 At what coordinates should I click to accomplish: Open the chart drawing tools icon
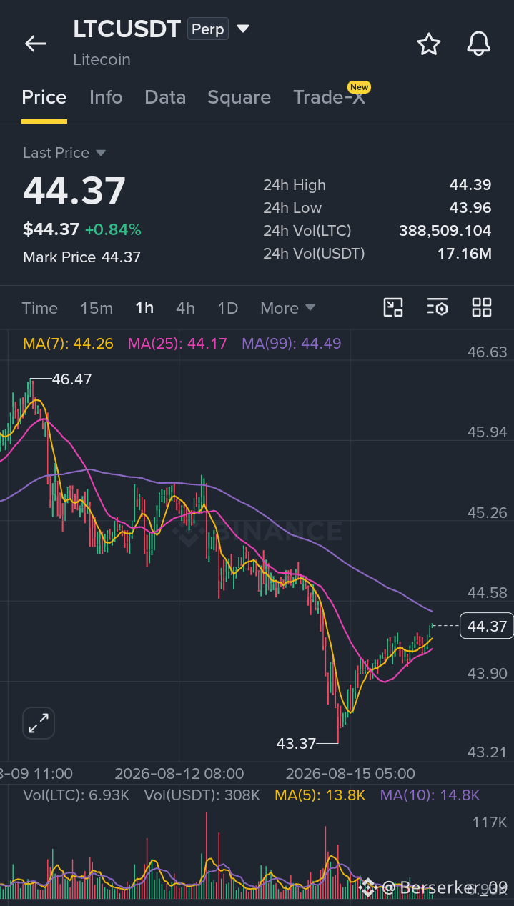[393, 308]
